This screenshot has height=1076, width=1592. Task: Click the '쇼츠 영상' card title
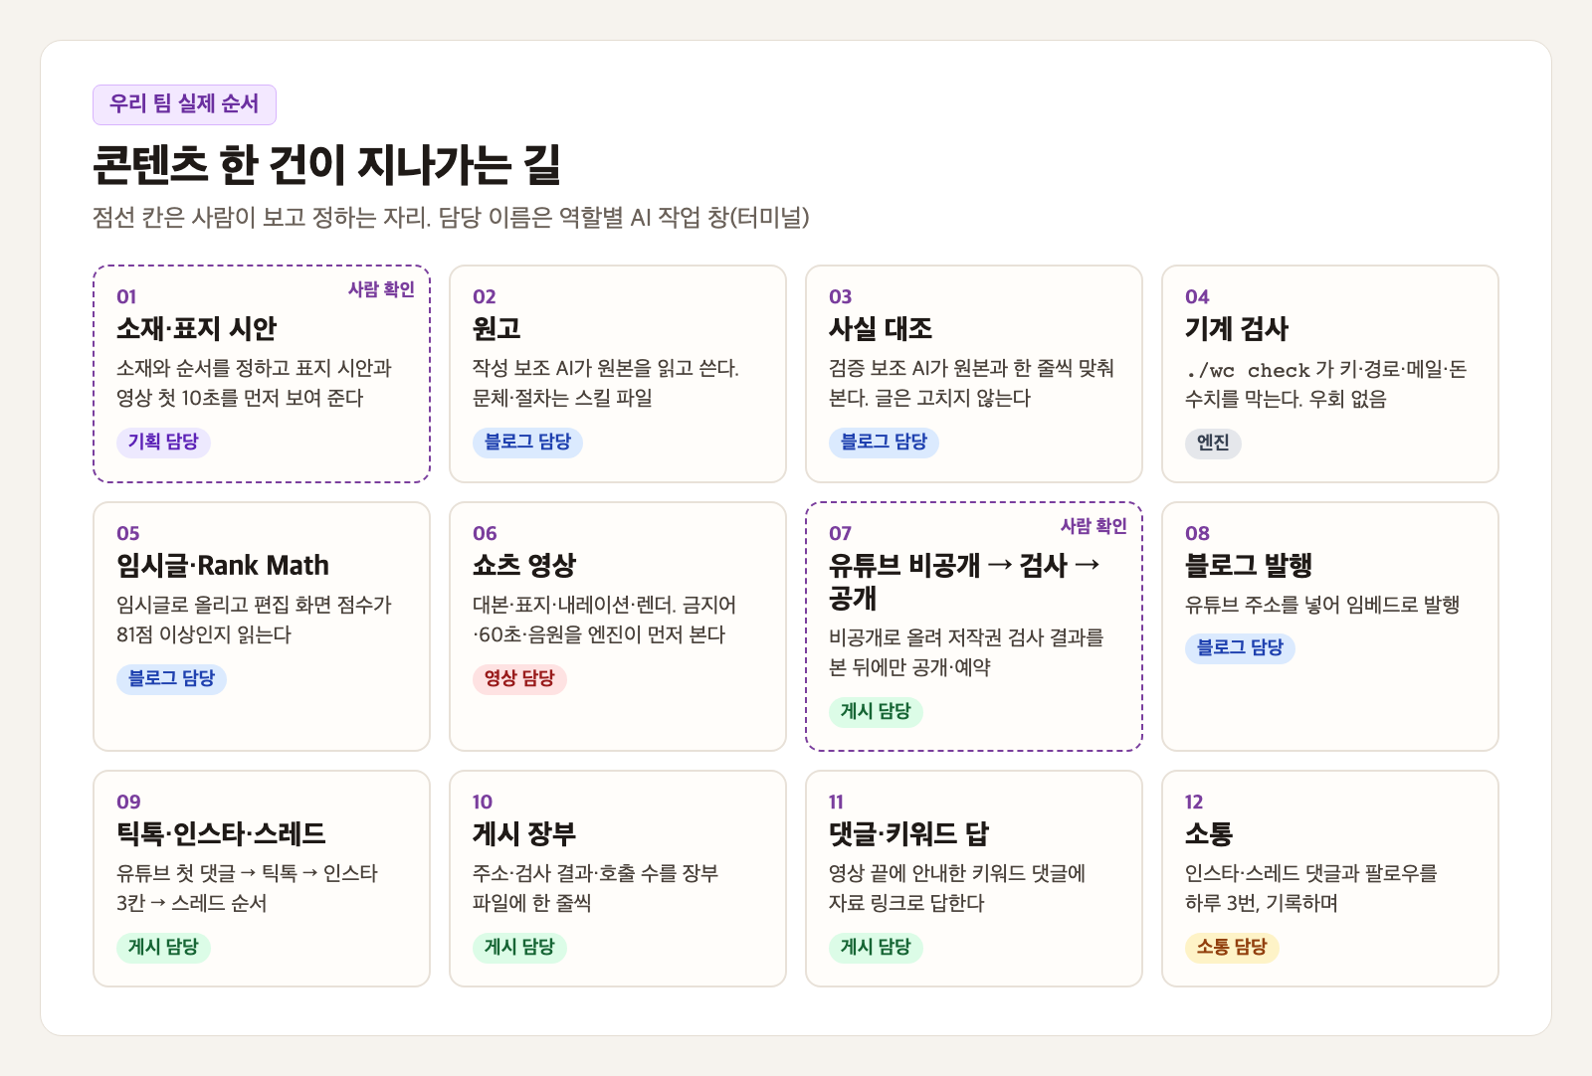[524, 565]
